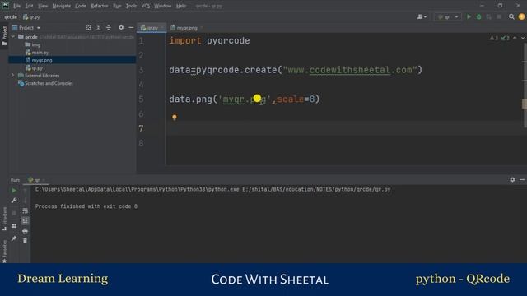
Task: Open Project panel settings gear
Action: pos(121,27)
